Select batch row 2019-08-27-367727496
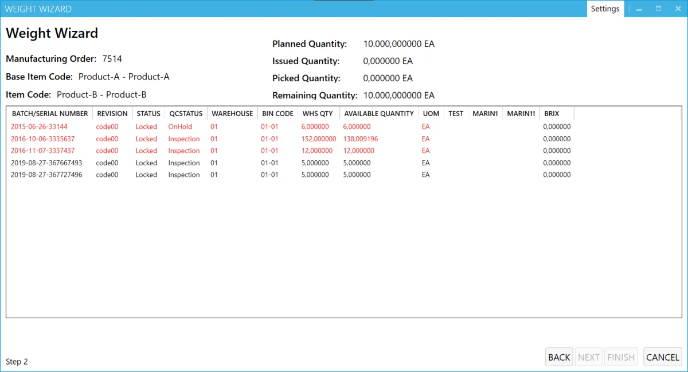Image resolution: width=688 pixels, height=372 pixels. click(x=46, y=175)
